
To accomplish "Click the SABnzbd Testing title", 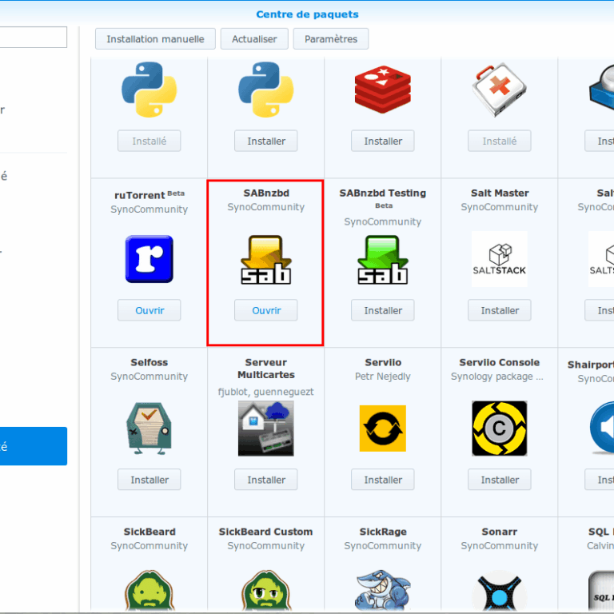I will 383,193.
